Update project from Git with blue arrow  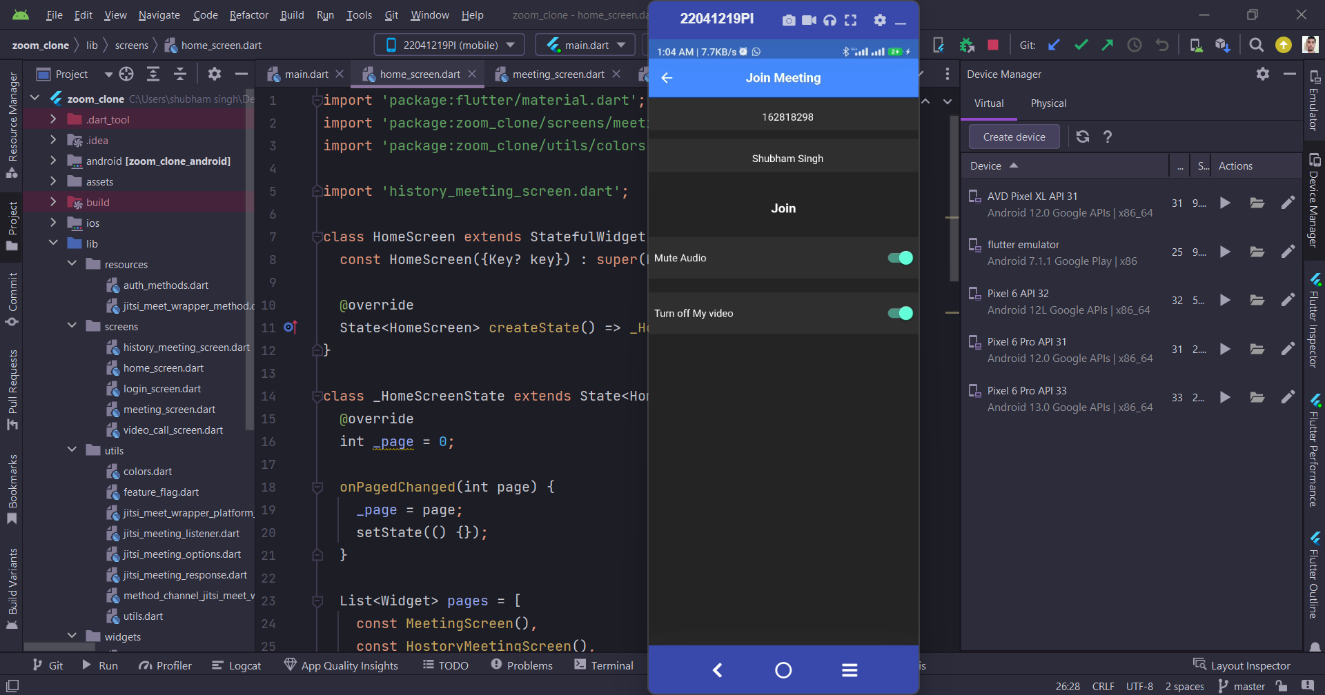(1054, 45)
